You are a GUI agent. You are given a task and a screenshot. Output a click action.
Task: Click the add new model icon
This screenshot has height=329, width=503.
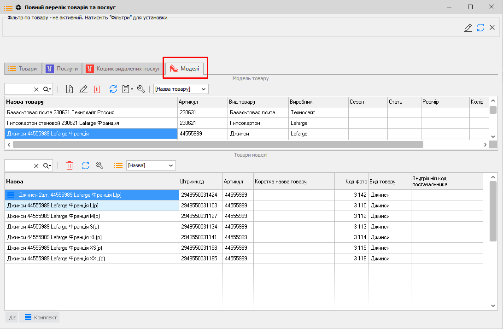(70, 89)
